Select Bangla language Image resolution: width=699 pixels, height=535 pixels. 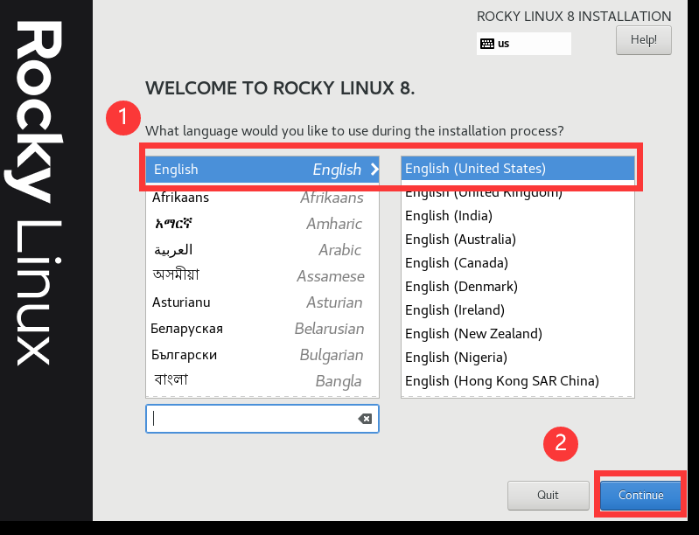pos(262,381)
